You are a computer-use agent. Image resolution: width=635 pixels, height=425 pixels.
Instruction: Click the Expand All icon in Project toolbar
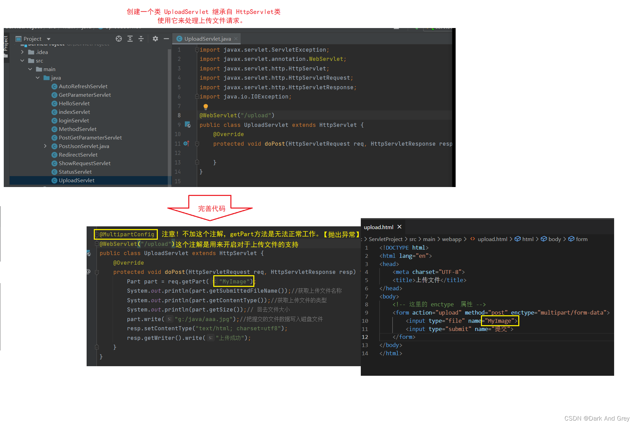(130, 39)
